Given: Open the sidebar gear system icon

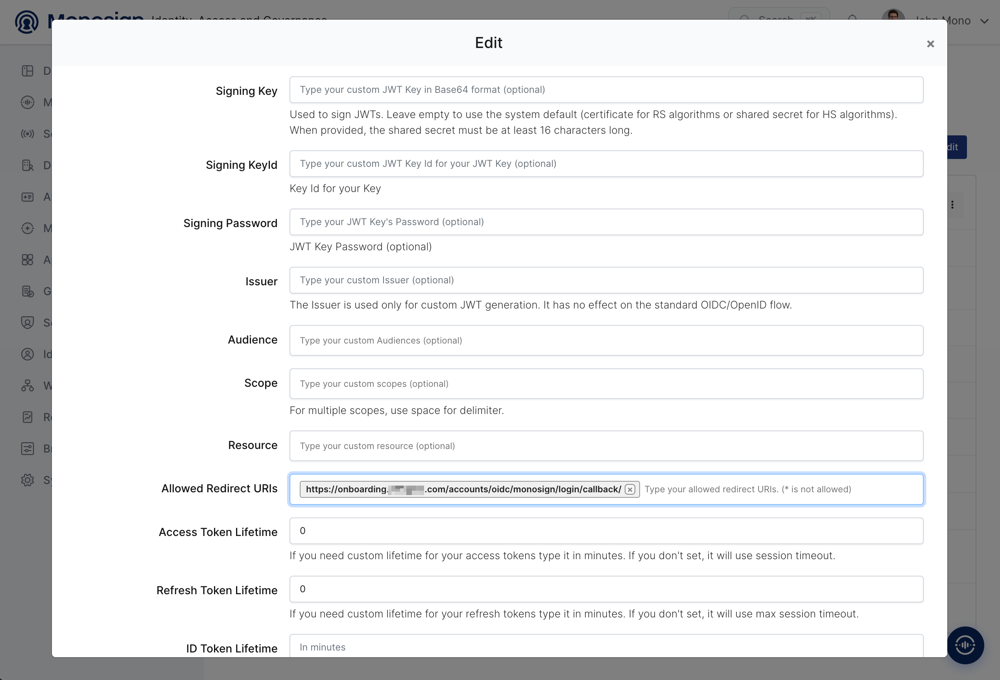Looking at the screenshot, I should pyautogui.click(x=28, y=480).
